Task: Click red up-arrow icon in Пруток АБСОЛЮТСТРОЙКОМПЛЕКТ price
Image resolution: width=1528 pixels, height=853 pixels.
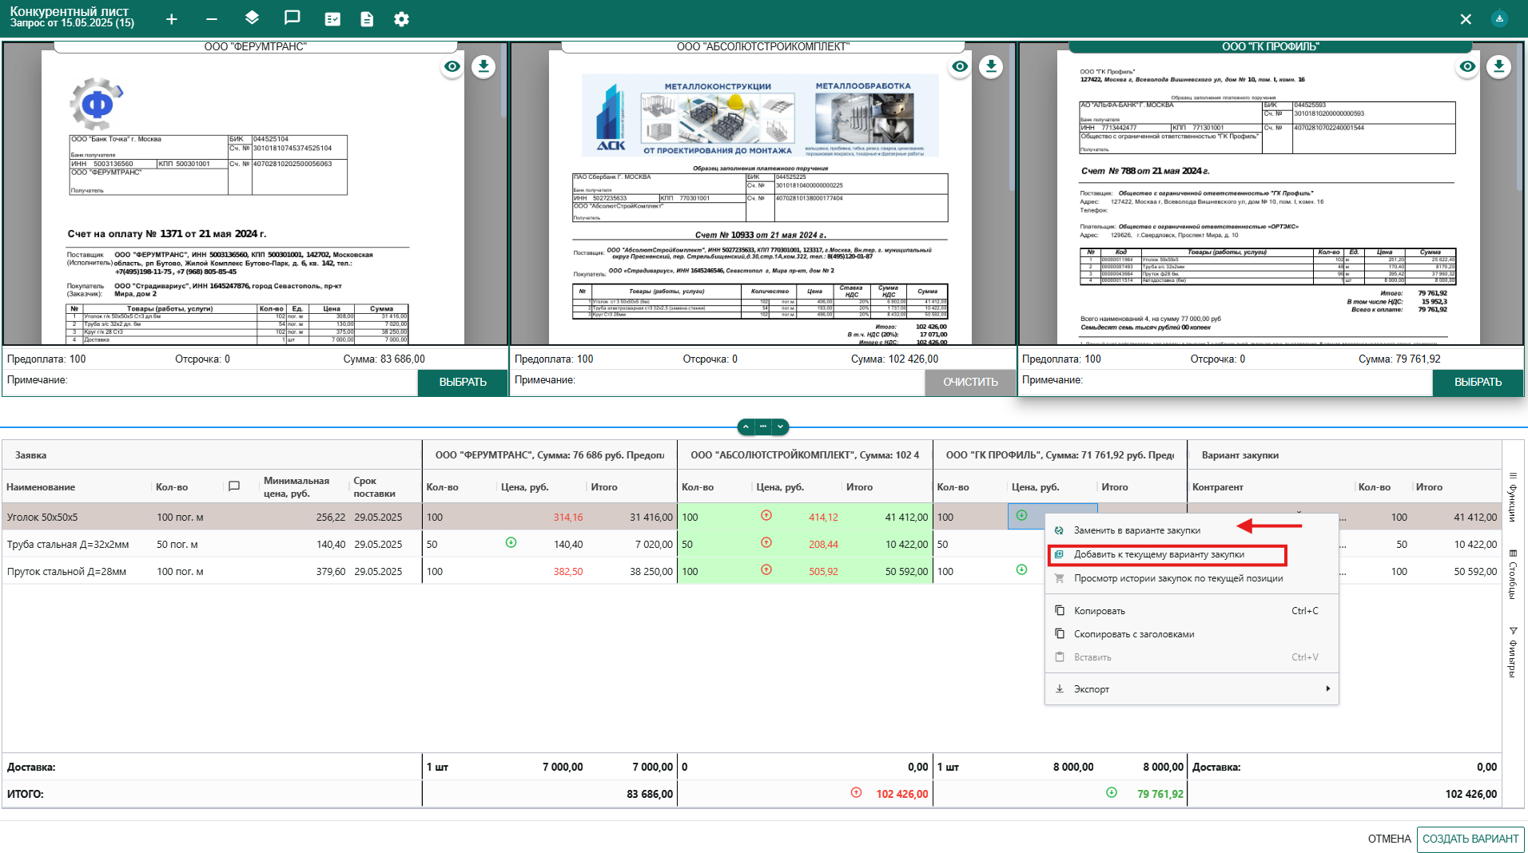Action: coord(766,570)
